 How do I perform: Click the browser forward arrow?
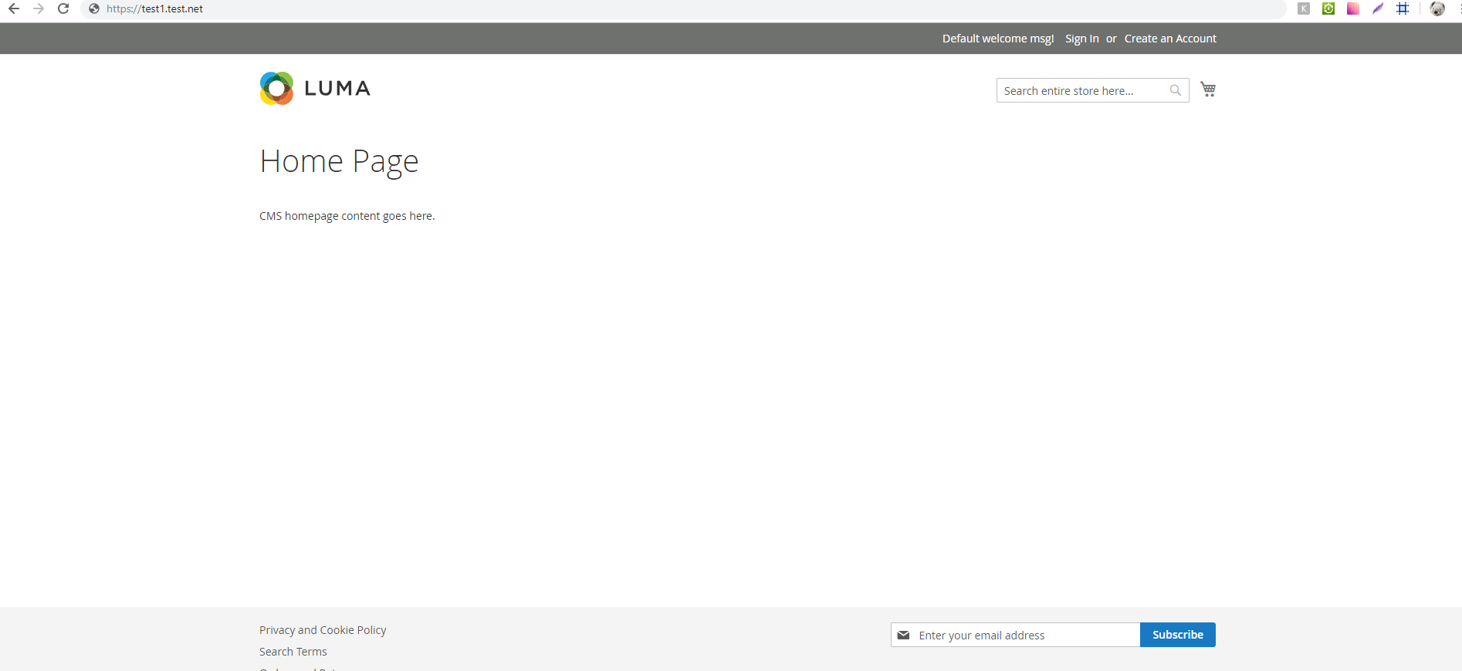39,8
